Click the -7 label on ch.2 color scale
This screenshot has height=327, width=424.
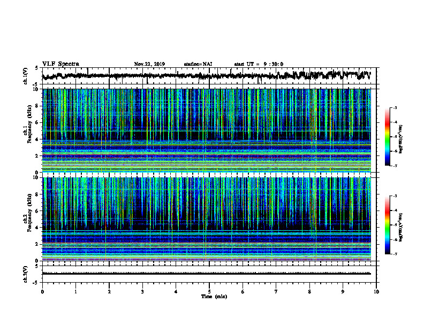coord(395,254)
